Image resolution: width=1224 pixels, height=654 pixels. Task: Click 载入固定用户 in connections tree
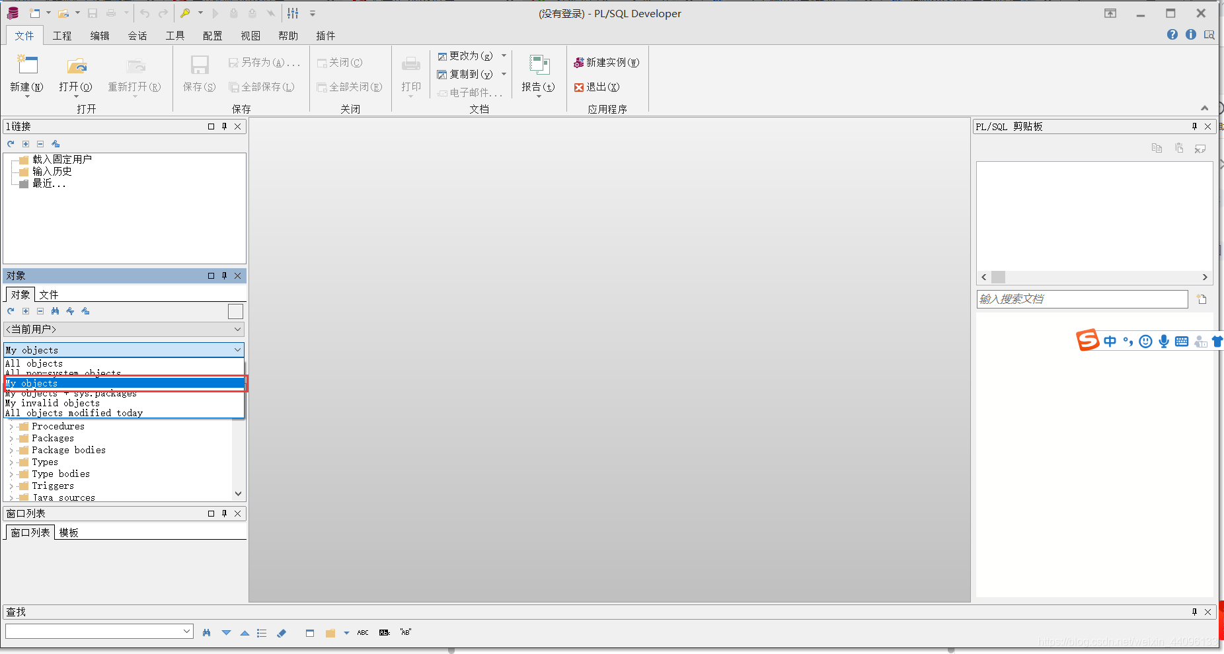[x=62, y=159]
